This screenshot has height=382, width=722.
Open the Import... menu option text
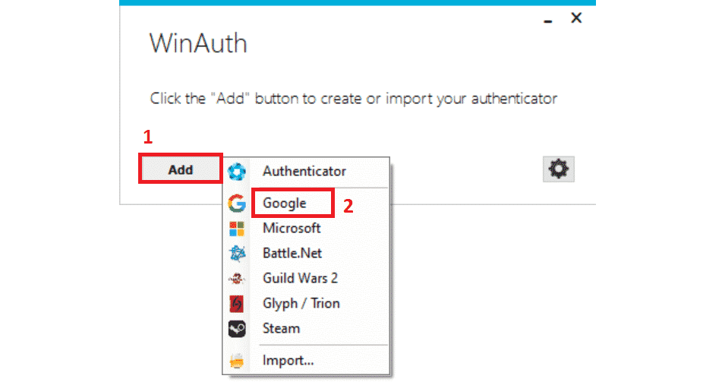point(288,360)
